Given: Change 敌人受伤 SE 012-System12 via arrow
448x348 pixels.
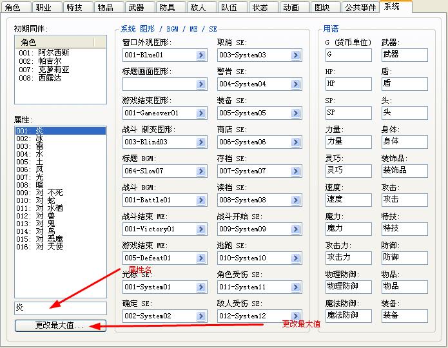Looking at the screenshot, I should click(296, 316).
